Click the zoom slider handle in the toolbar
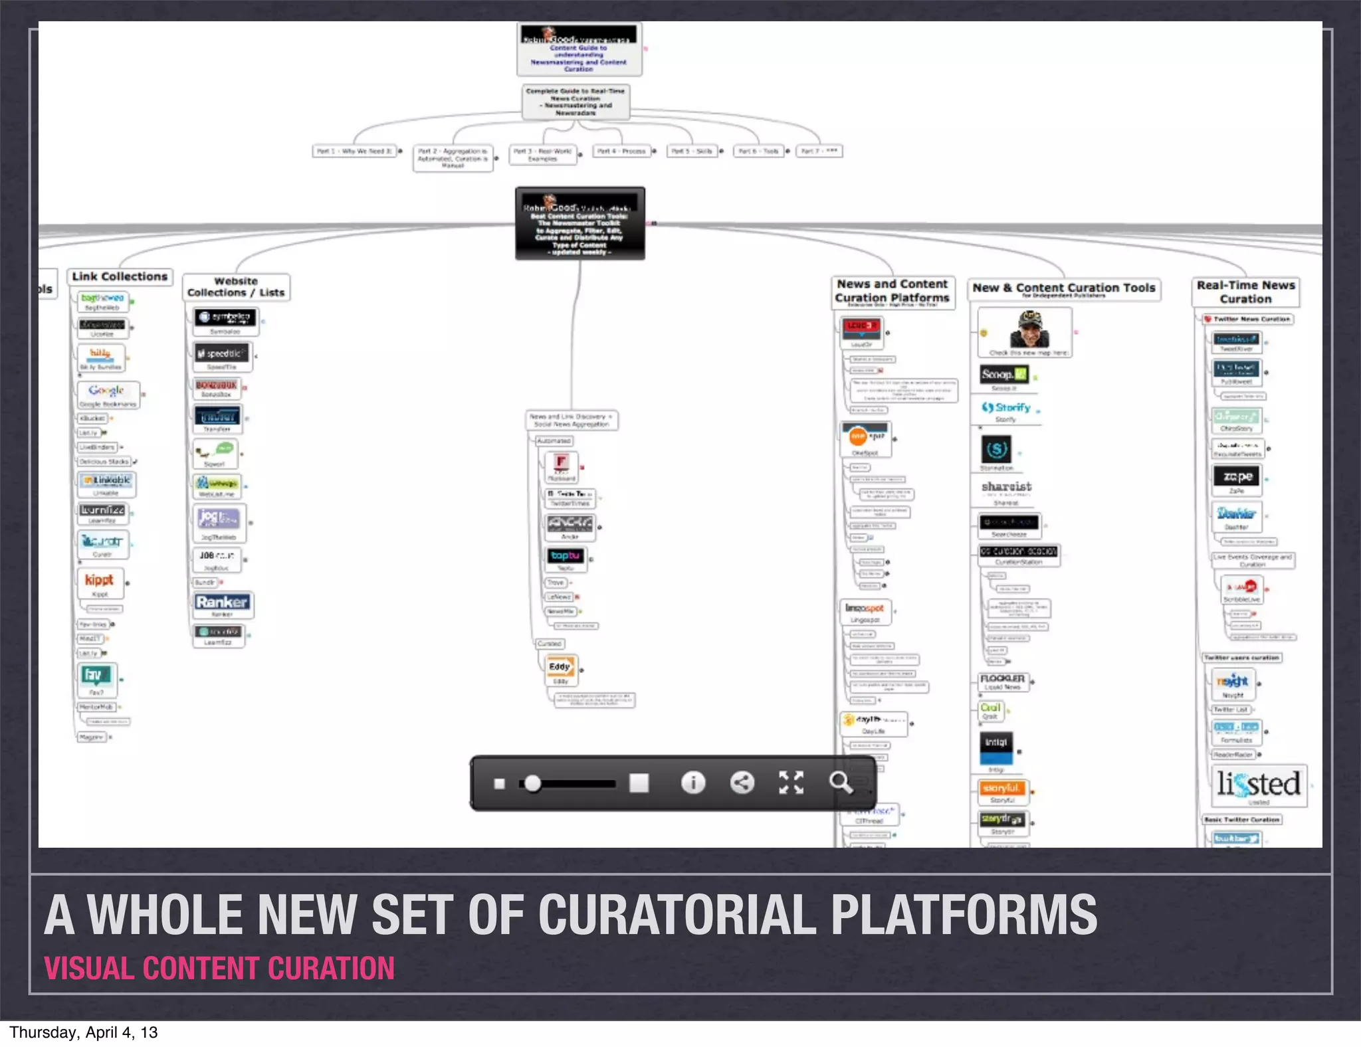Image resolution: width=1361 pixels, height=1047 pixels. coord(532,784)
